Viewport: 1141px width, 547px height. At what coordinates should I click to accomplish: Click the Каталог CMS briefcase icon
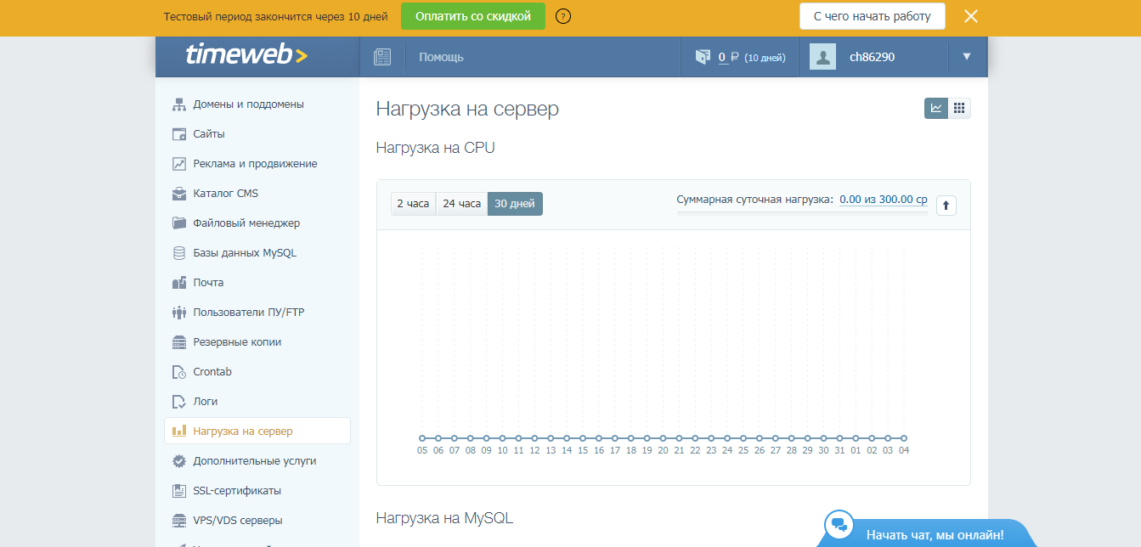coord(178,194)
